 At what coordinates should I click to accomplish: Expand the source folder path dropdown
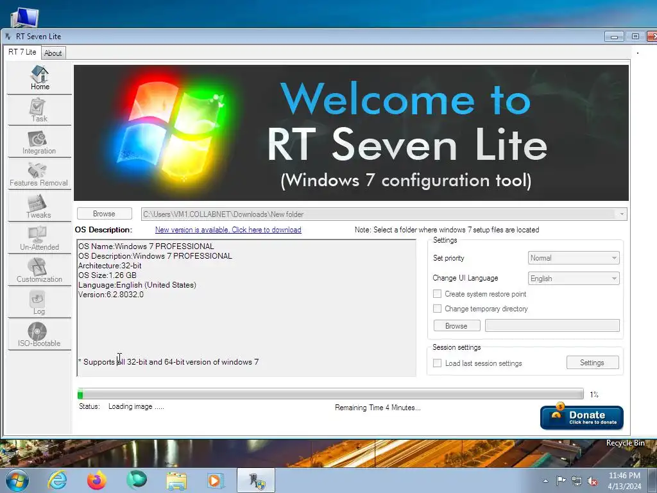pos(621,214)
